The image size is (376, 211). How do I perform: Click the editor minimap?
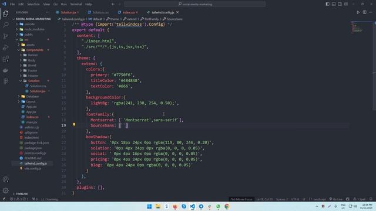[x=362, y=28]
